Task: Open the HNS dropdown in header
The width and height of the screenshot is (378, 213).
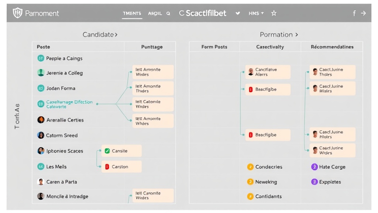Action: 256,13
